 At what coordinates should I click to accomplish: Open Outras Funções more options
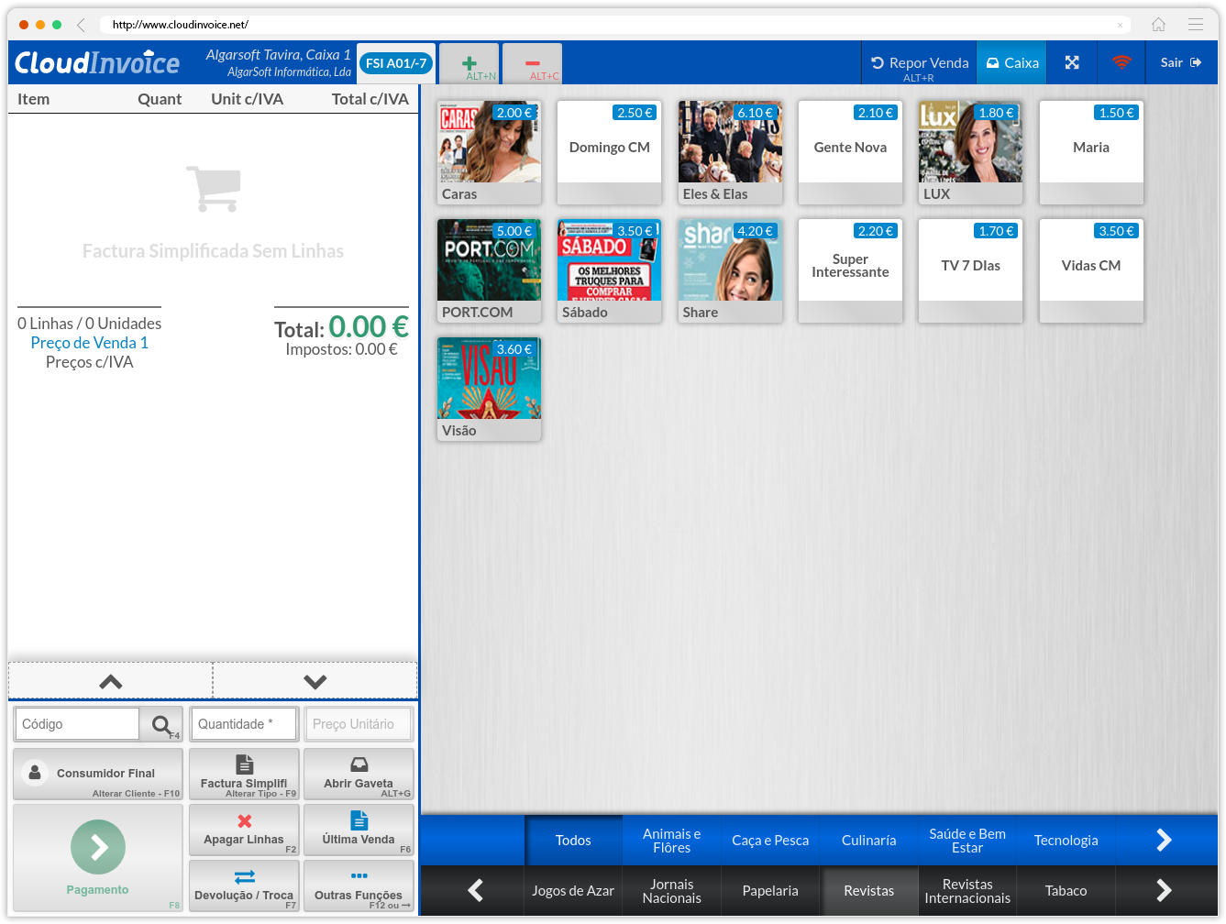point(359,885)
